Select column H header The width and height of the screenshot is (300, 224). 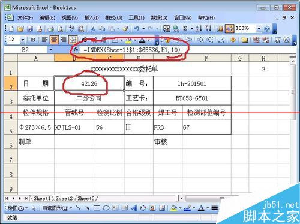[x=263, y=58]
